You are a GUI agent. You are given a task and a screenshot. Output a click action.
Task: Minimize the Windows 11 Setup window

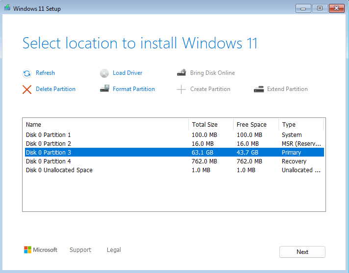coord(303,8)
